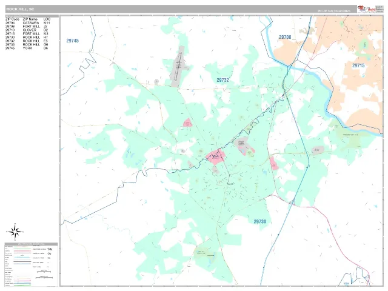
Task: Click the map legend box
Action: (31, 264)
